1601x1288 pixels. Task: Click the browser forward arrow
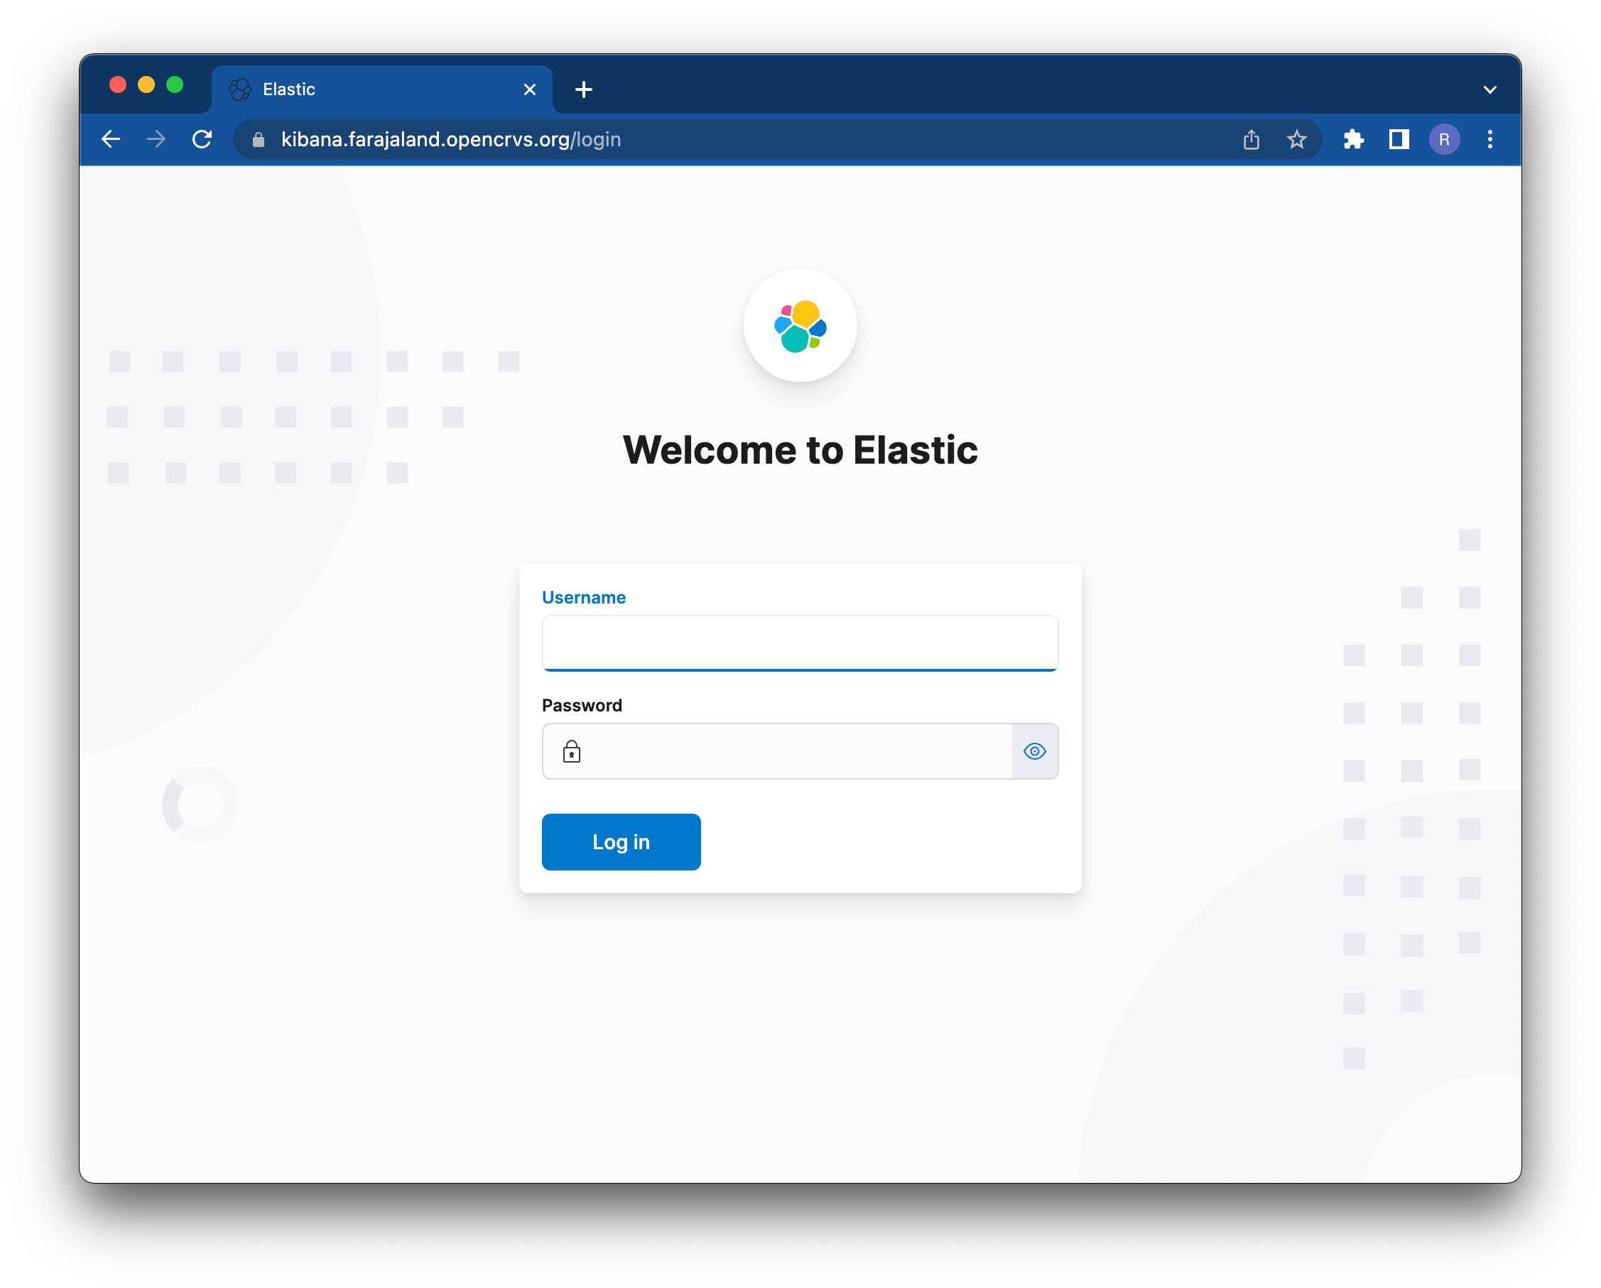[156, 140]
